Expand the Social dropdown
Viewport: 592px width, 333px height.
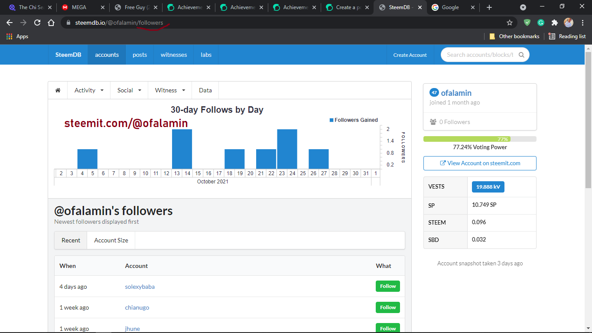129,90
